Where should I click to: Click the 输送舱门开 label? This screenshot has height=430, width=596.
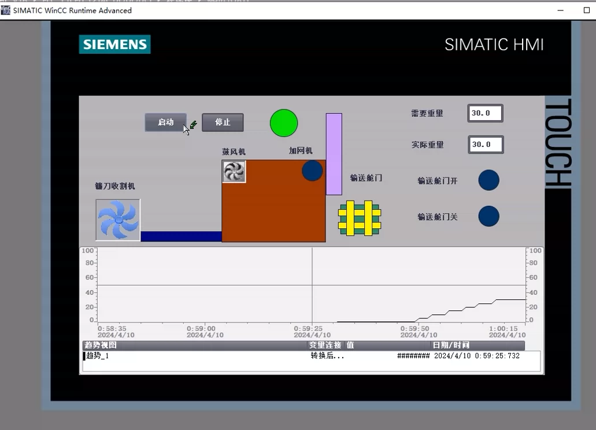coord(438,181)
